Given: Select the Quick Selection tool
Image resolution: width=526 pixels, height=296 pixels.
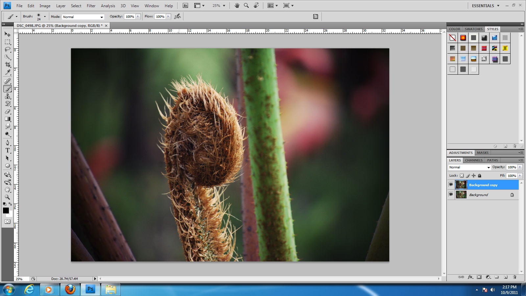Looking at the screenshot, I should pyautogui.click(x=8, y=57).
